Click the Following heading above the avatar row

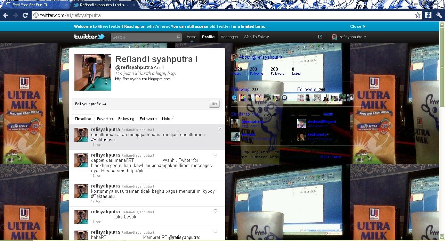pyautogui.click(x=240, y=90)
